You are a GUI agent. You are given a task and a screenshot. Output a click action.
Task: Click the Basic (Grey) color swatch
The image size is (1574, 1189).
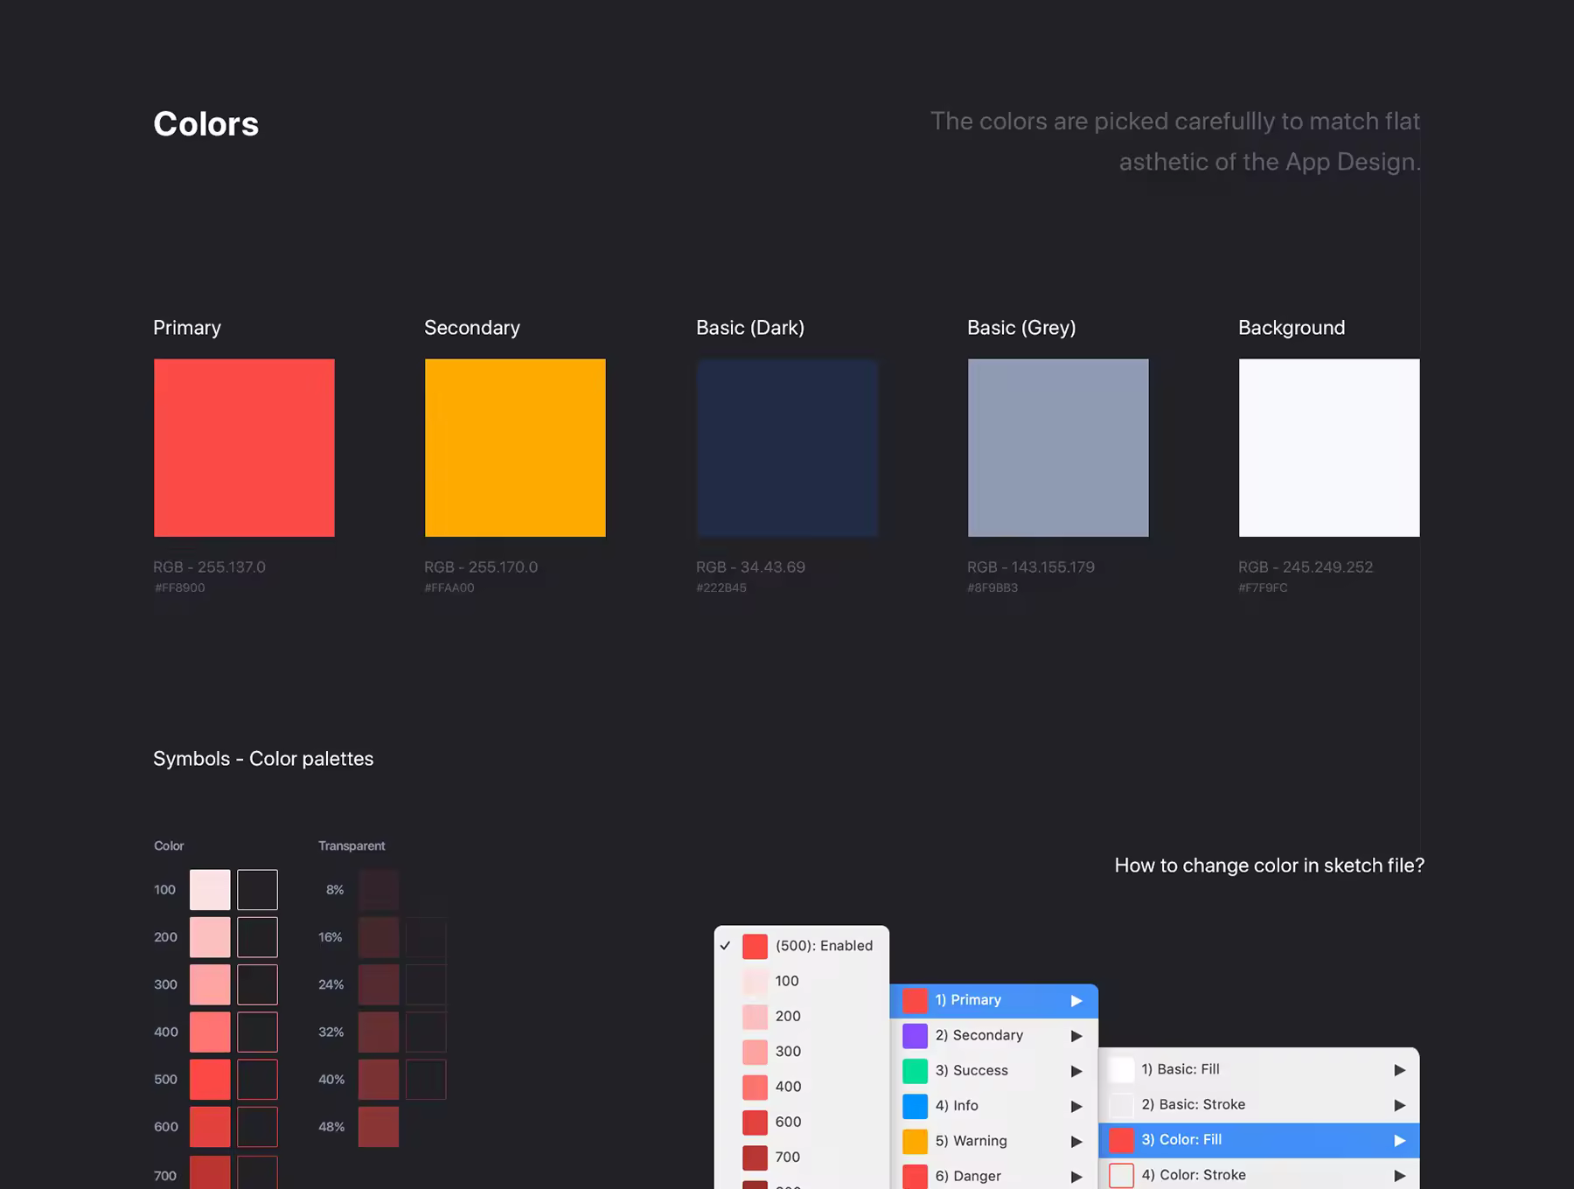pos(1058,448)
